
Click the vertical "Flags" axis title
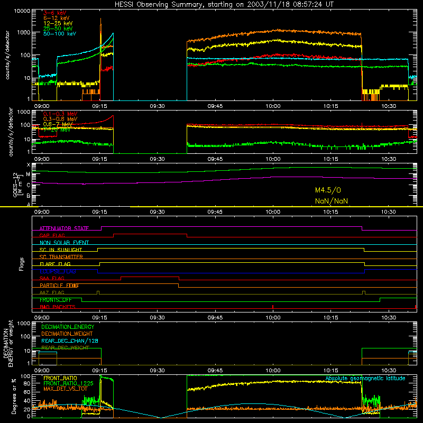[x=21, y=264]
